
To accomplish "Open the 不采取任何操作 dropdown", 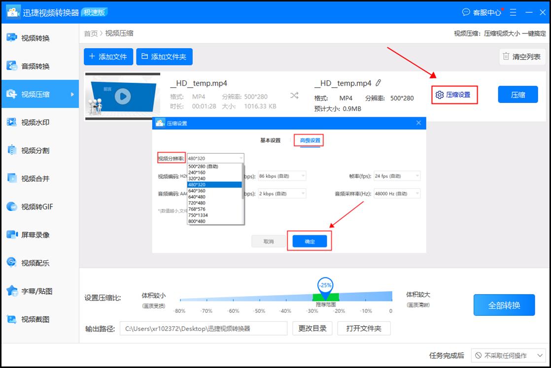I will pyautogui.click(x=507, y=355).
